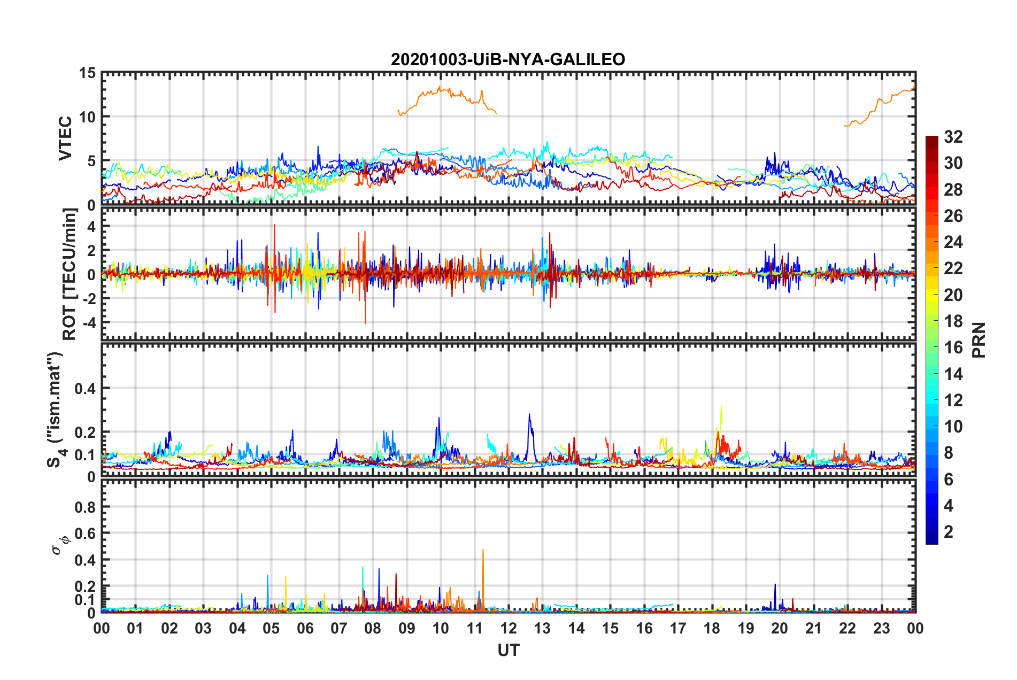Click the PRN colorbar label
The width and height of the screenshot is (1017, 680).
(979, 340)
